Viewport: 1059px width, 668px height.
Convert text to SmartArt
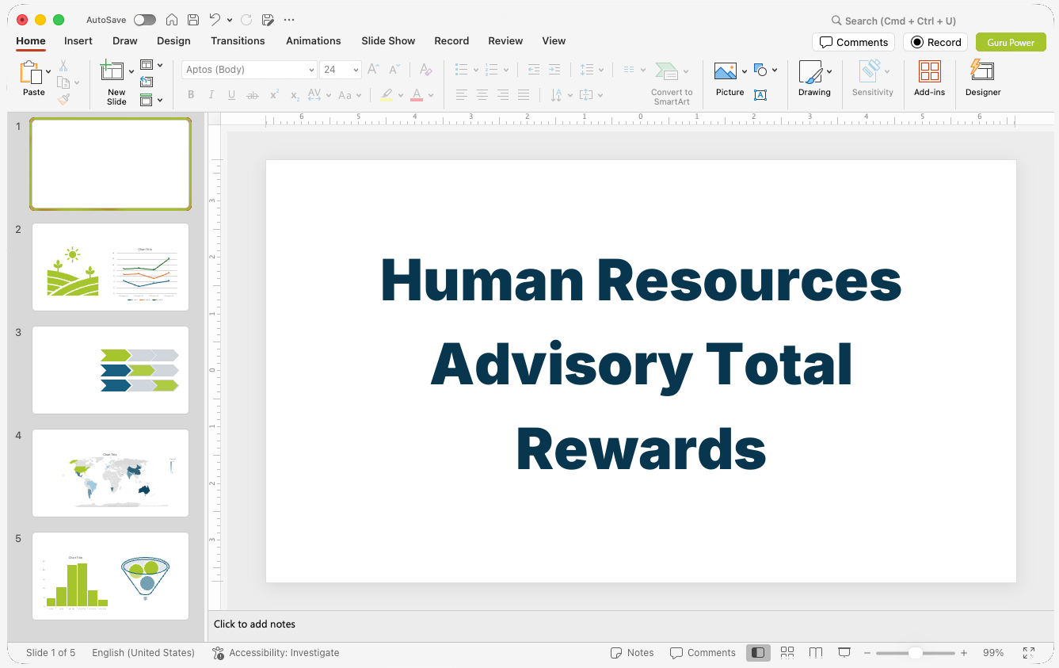672,82
